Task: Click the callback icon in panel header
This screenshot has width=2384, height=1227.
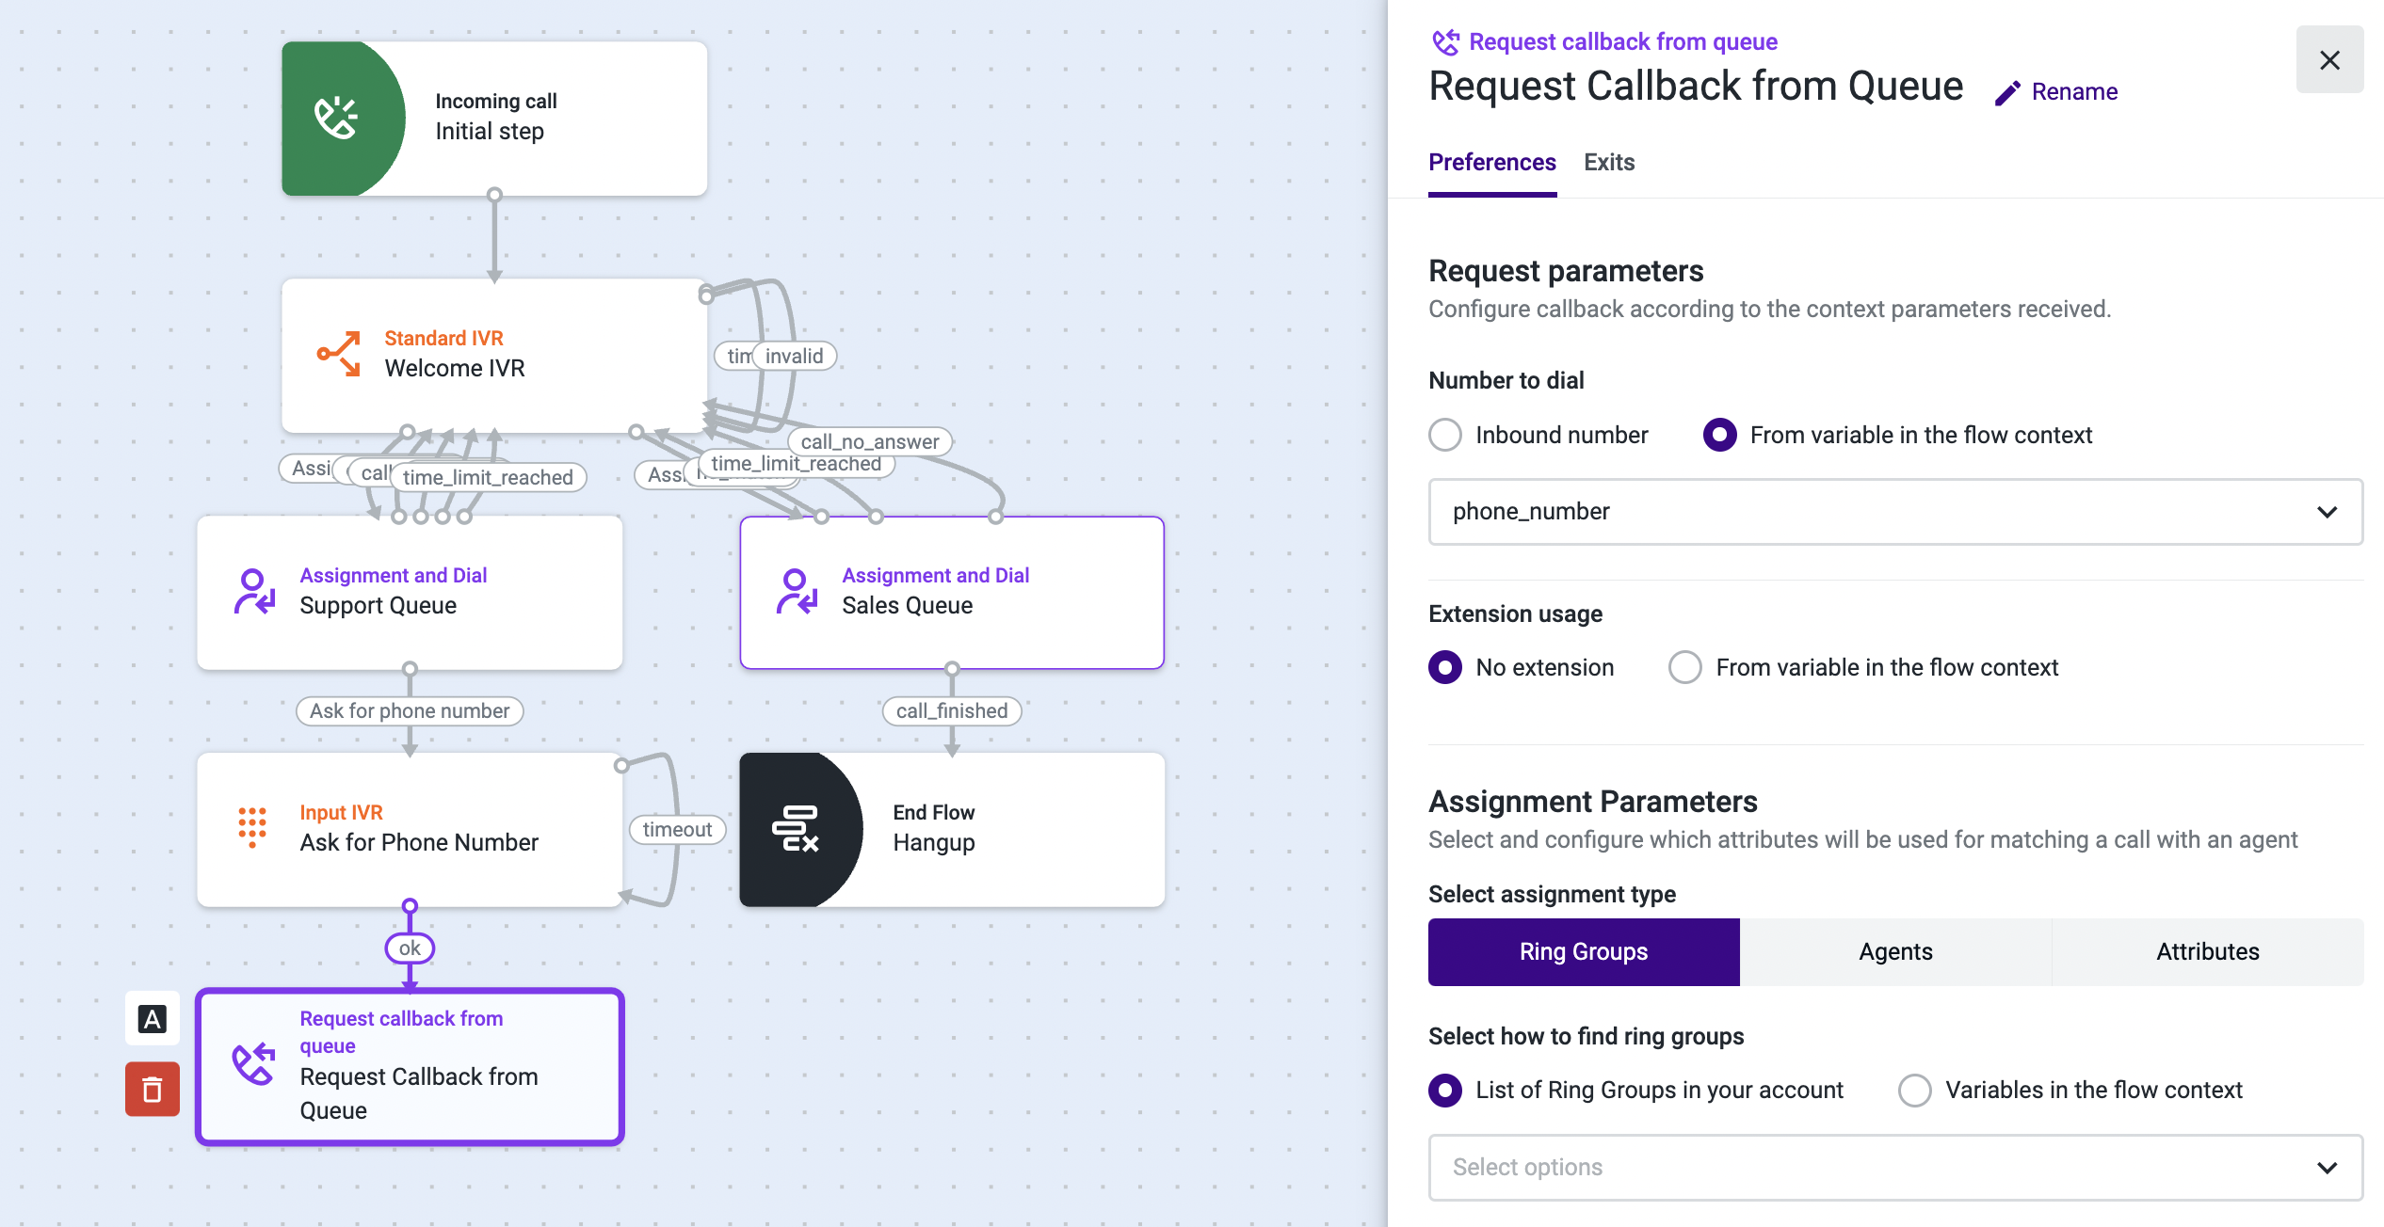Action: click(1445, 42)
